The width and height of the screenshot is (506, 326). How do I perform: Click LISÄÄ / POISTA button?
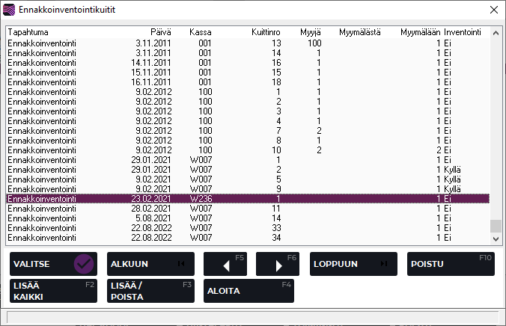[x=150, y=291]
